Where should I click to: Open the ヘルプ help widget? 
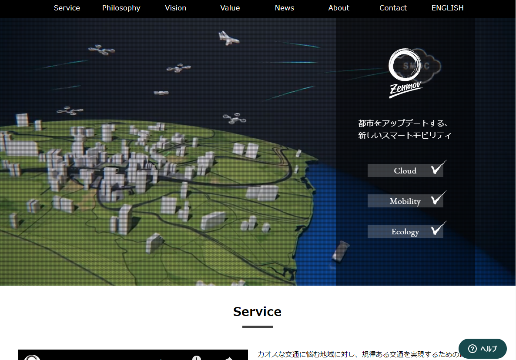coord(482,349)
